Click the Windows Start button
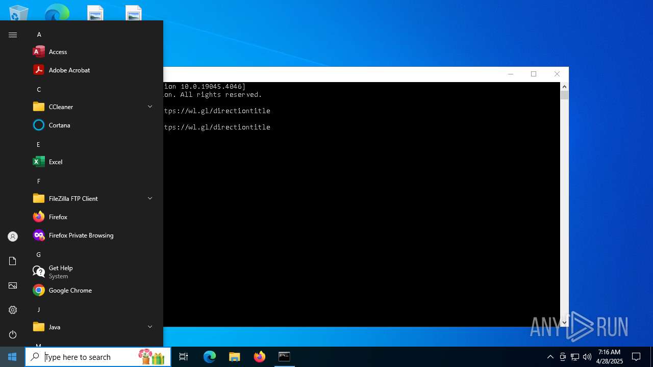Viewport: 653px width, 367px height. (x=12, y=357)
